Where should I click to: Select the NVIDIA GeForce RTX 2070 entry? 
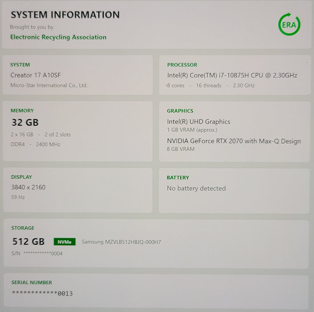pos(234,141)
